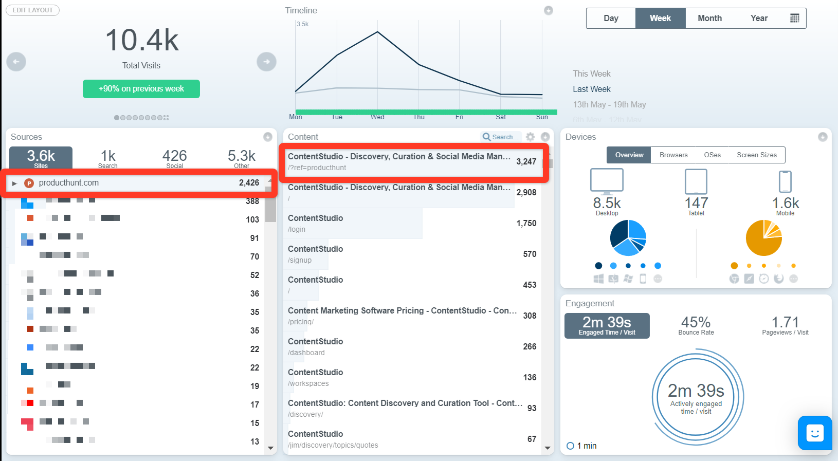Viewport: 838px width, 461px height.
Task: Expand the producthunt.com source row triangle
Action: click(x=15, y=183)
